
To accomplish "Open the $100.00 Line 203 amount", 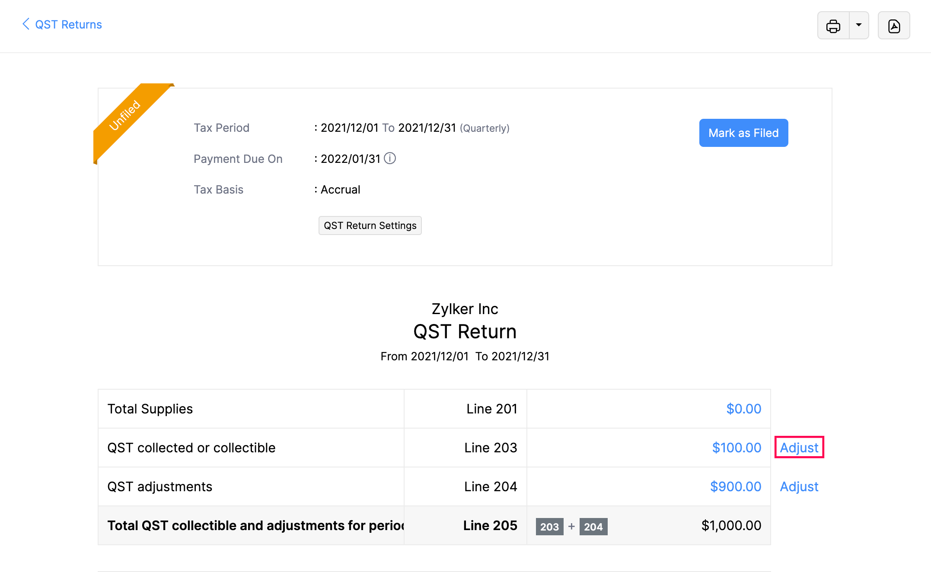I will click(737, 448).
